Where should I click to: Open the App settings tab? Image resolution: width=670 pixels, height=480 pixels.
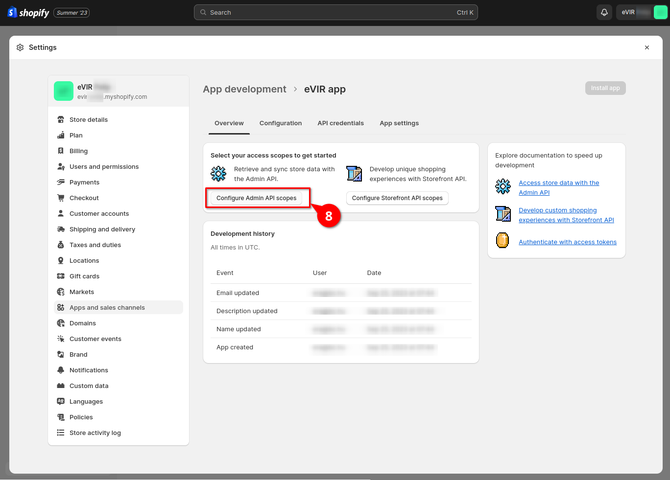pos(399,123)
